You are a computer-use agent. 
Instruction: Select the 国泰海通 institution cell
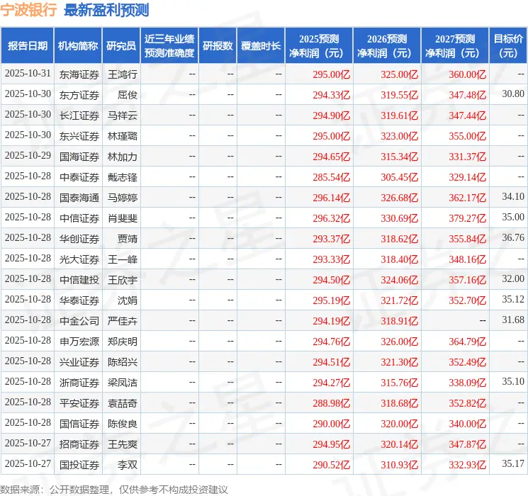point(79,198)
